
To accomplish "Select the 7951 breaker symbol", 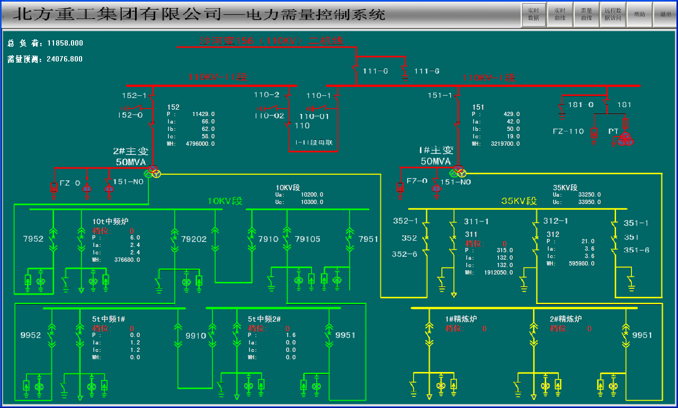I will 349,239.
